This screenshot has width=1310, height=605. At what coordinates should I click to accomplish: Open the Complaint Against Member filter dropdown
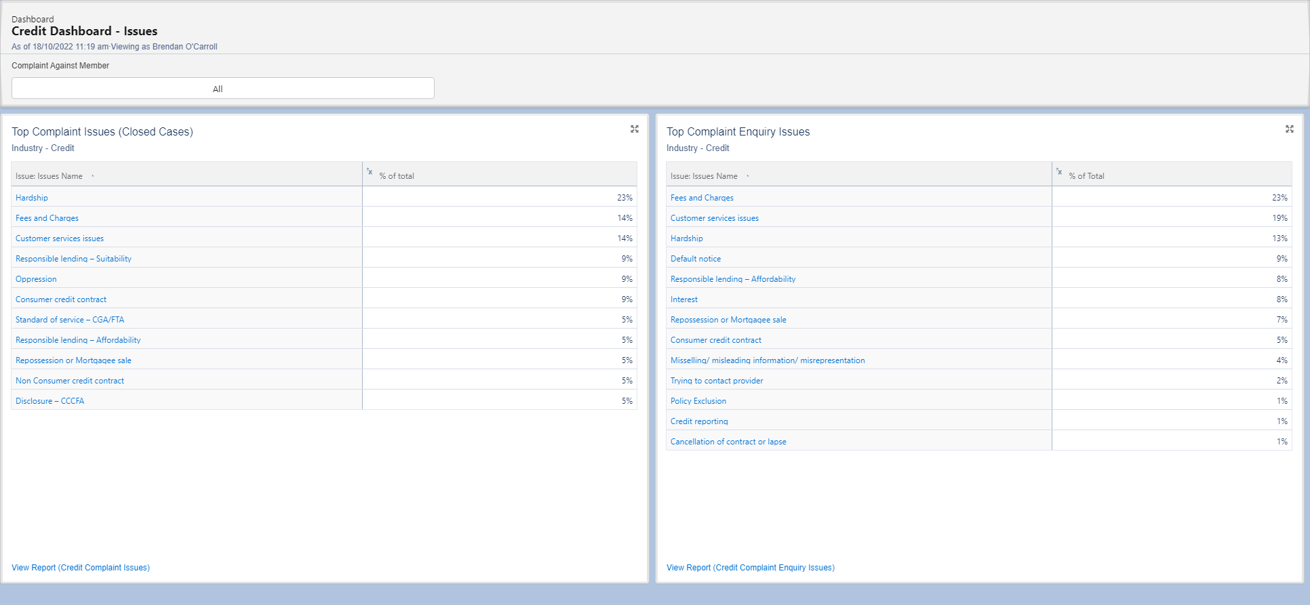[x=222, y=89]
